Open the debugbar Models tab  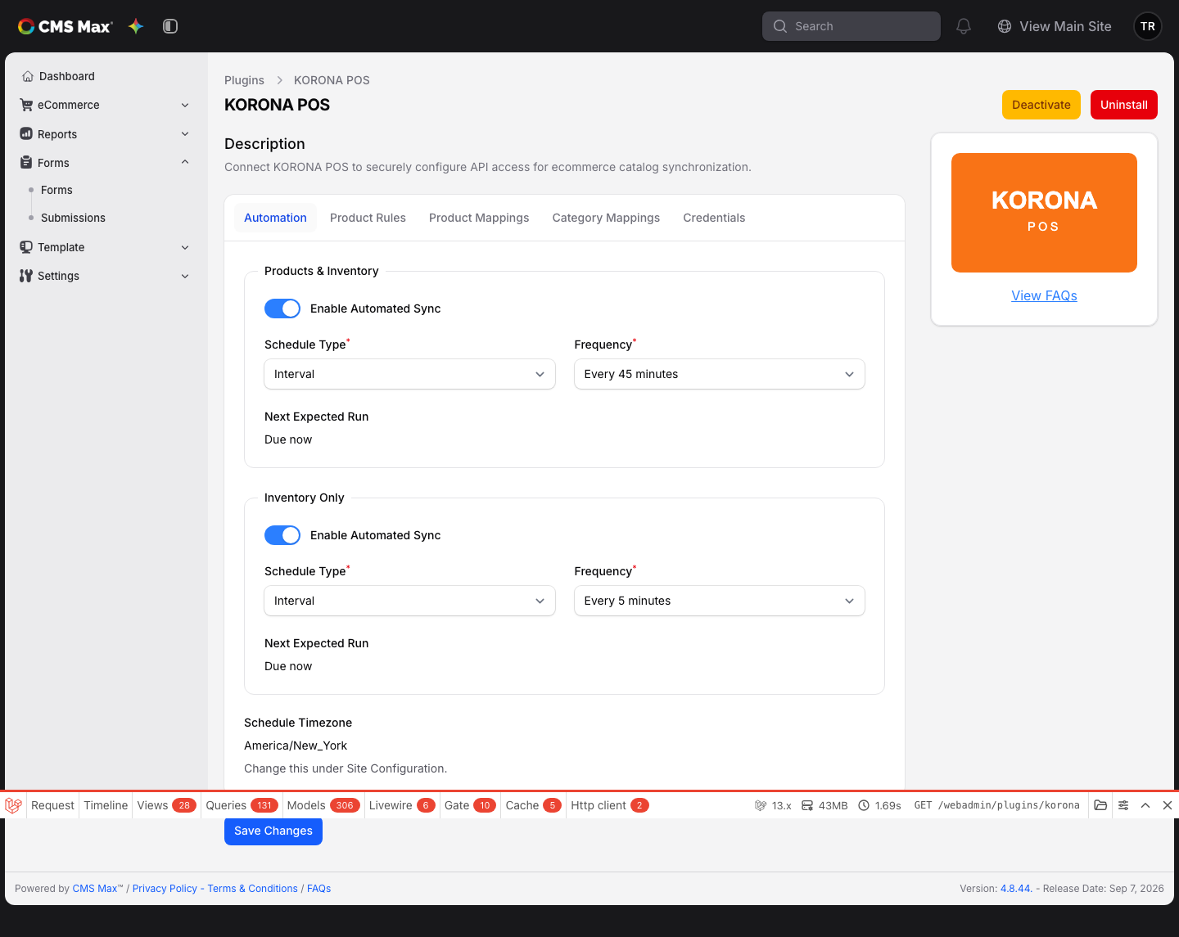click(323, 805)
